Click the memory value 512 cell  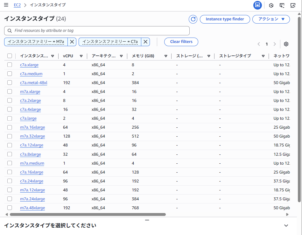[x=135, y=136]
